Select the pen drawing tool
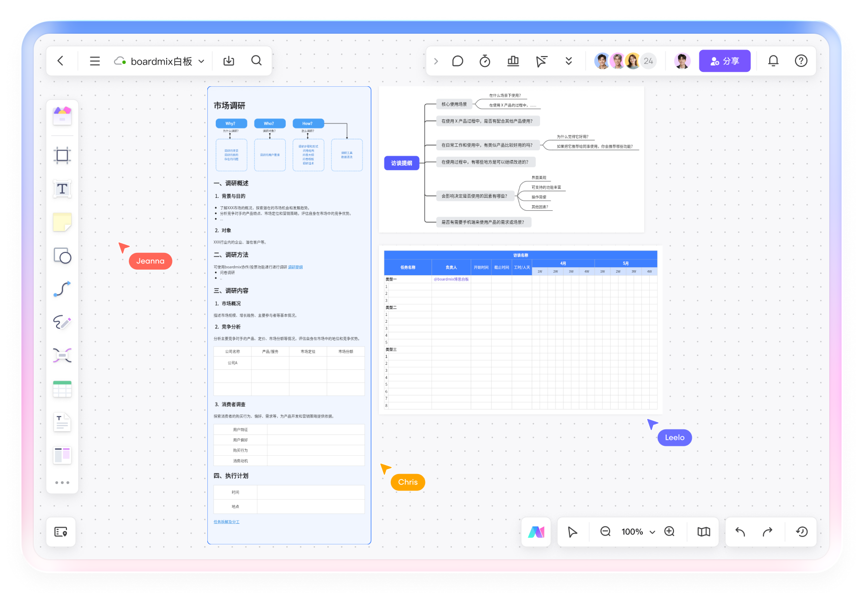 62,322
